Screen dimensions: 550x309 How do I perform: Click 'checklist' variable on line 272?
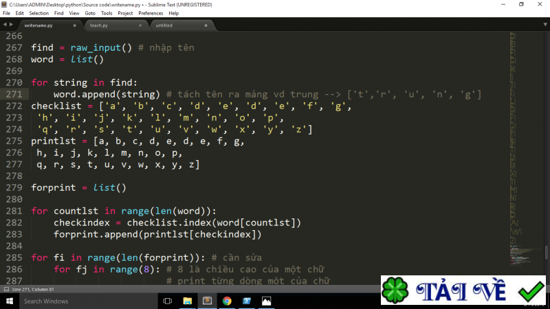click(56, 106)
